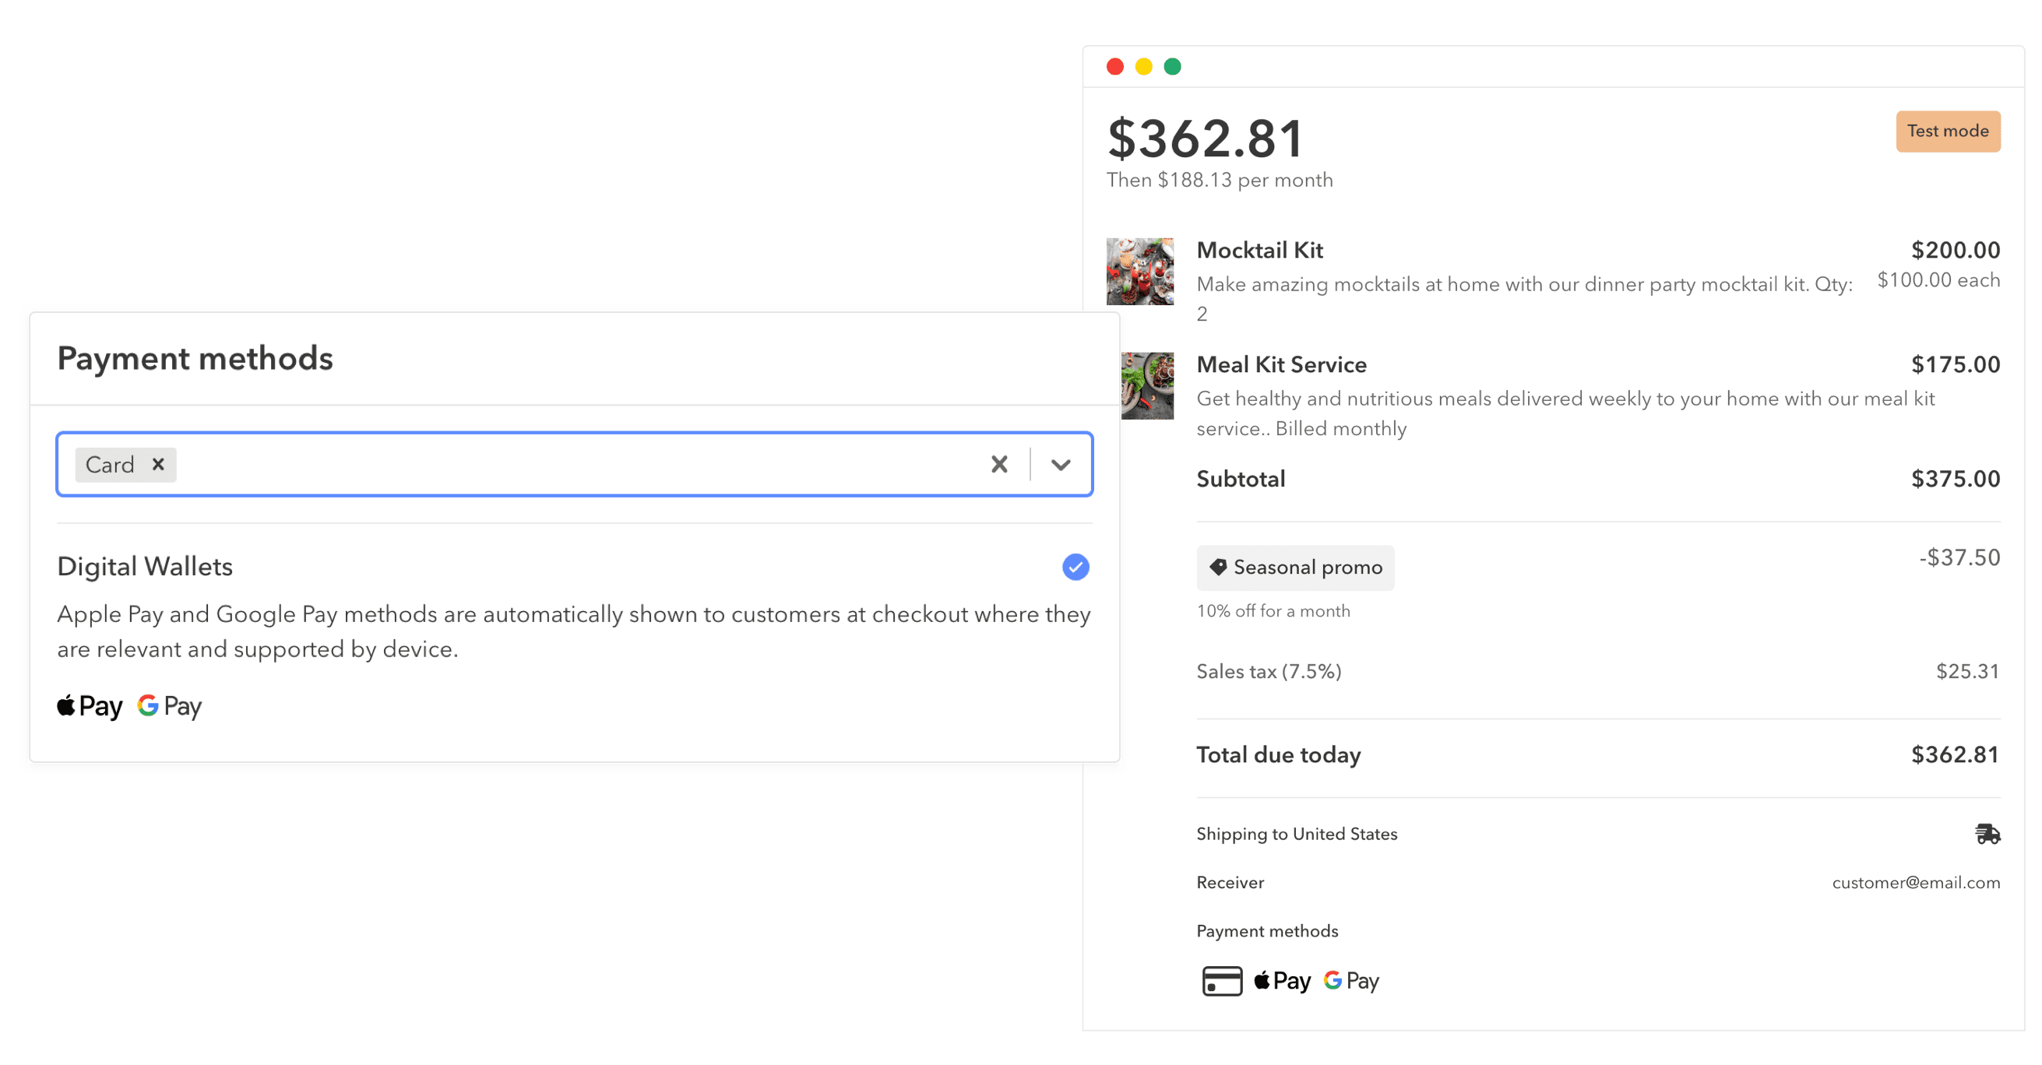Viewport: 2042px width, 1065px height.
Task: Click the Test mode badge
Action: coord(1947,131)
